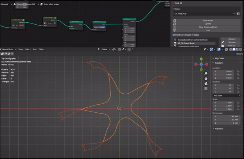Screen dimensions: 244x159
Task: Toggle Don't Save Images in Nodes checkbox
Action: pos(174,35)
